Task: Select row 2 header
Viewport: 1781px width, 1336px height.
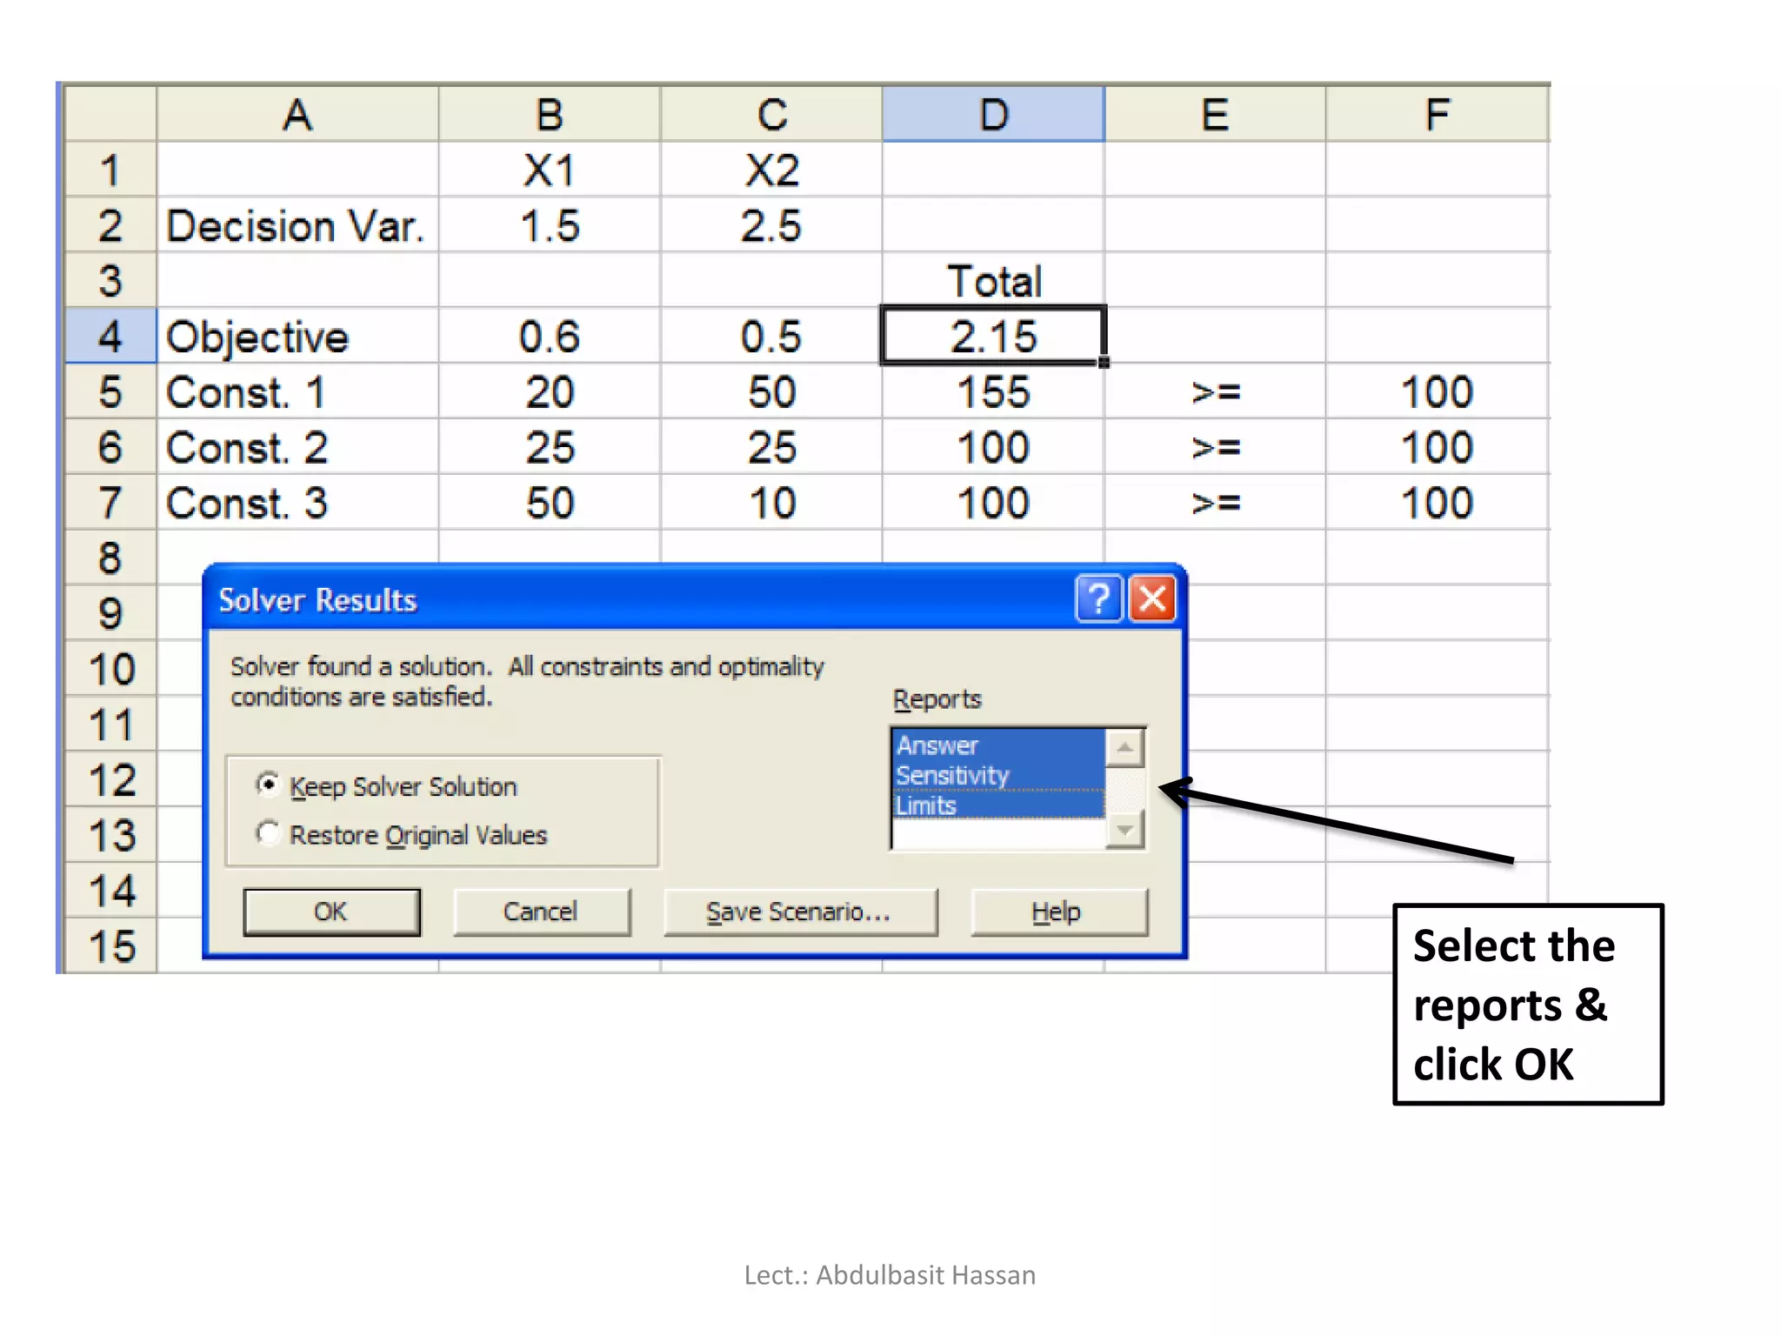Action: click(x=110, y=225)
